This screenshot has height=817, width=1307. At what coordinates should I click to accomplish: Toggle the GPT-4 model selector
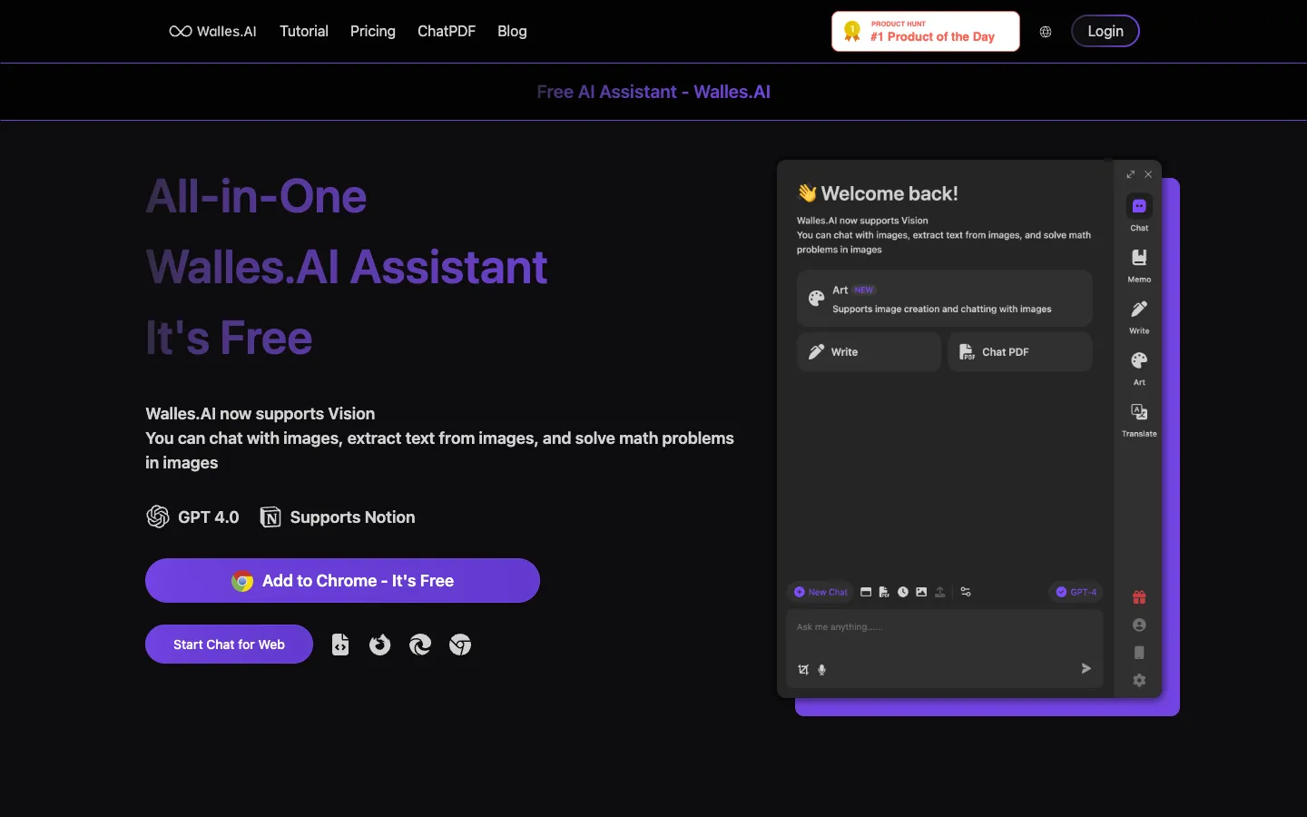tap(1076, 592)
